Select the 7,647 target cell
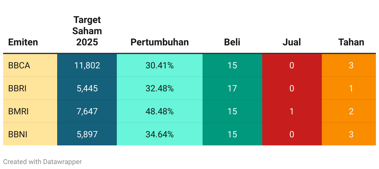 coord(87,112)
